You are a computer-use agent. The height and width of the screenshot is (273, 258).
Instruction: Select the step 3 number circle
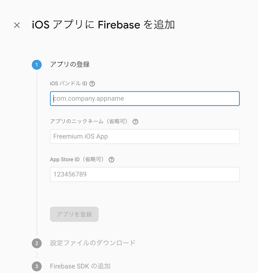(x=37, y=266)
